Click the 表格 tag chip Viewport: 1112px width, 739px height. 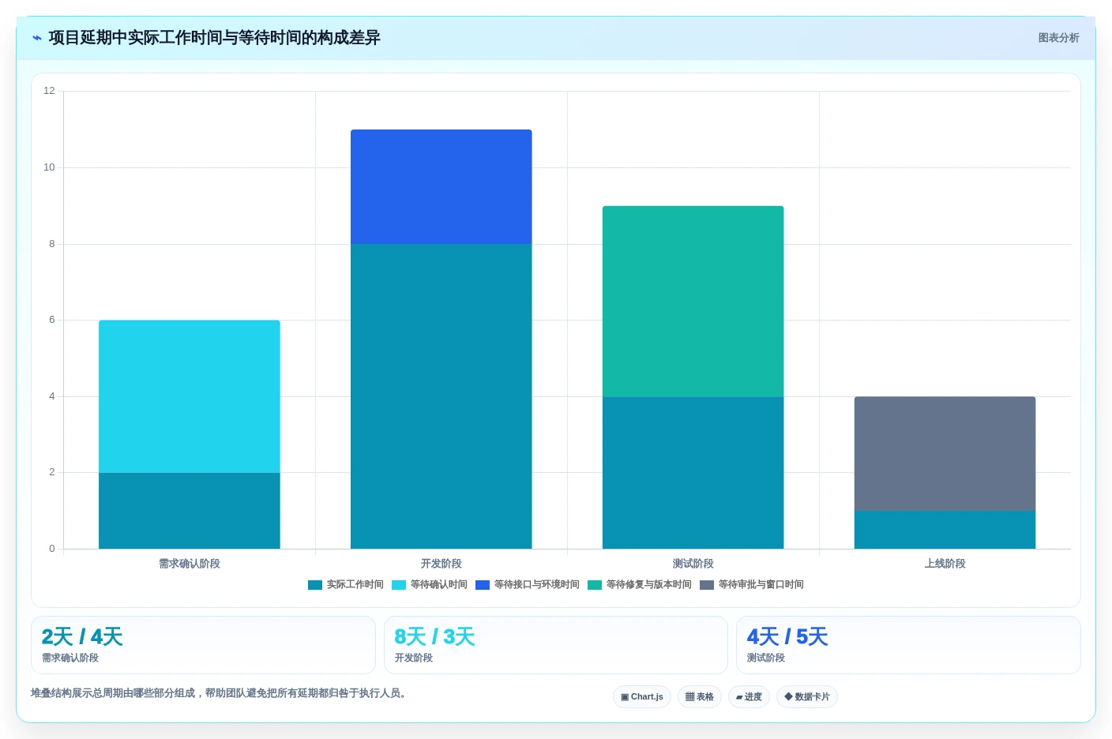(700, 697)
